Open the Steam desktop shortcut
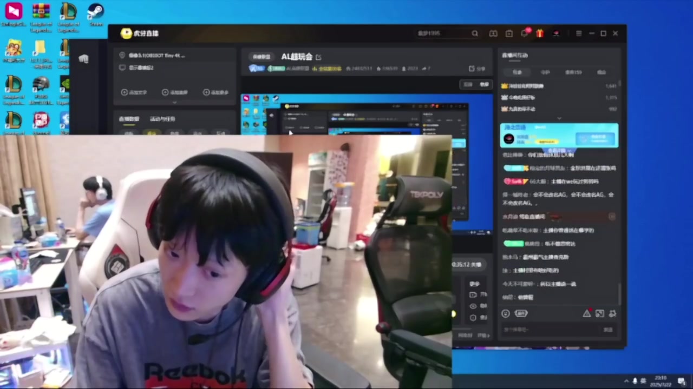The image size is (693, 389). point(95,15)
